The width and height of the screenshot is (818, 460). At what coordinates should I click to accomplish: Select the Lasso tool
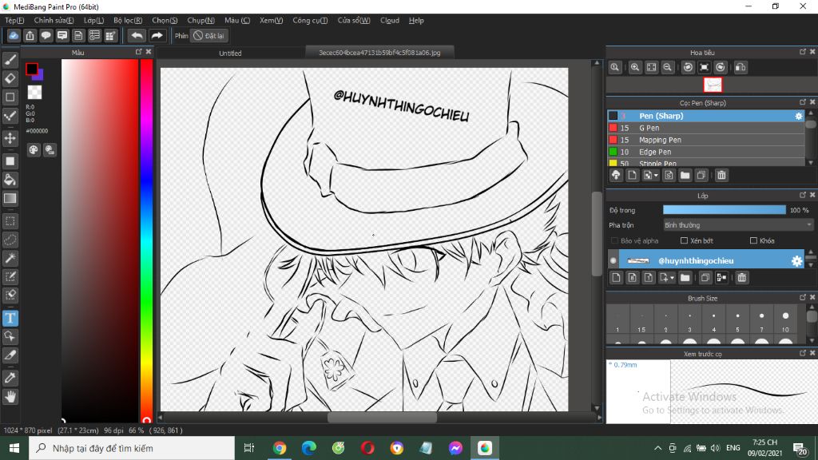tap(10, 240)
